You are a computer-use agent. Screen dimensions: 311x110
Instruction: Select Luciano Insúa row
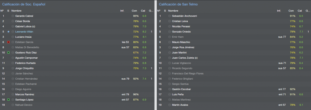click(77, 37)
